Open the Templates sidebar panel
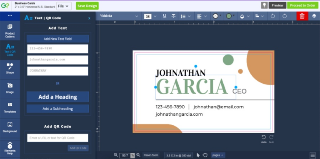Screen dimensions: 320x159 [x=10, y=109]
